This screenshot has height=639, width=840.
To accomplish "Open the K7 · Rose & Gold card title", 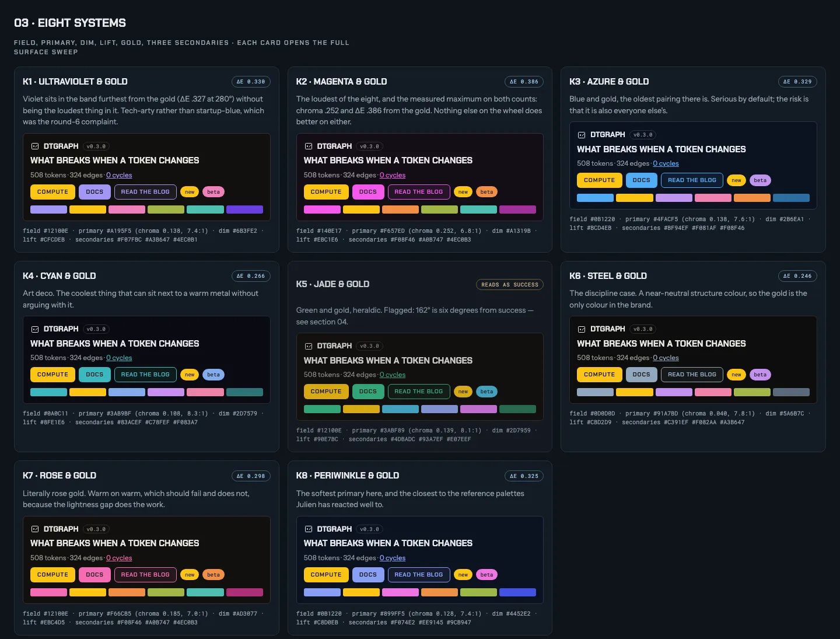I will click(60, 476).
